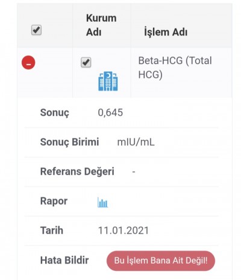Open the hospital building icon

108,81
